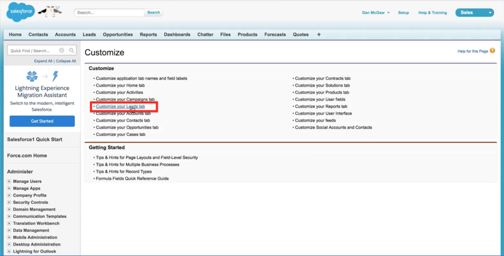Click the Get Started button
Screen dimensions: 504x256
[x=42, y=121]
